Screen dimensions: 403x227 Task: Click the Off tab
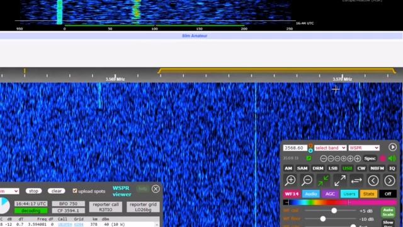coord(388,194)
